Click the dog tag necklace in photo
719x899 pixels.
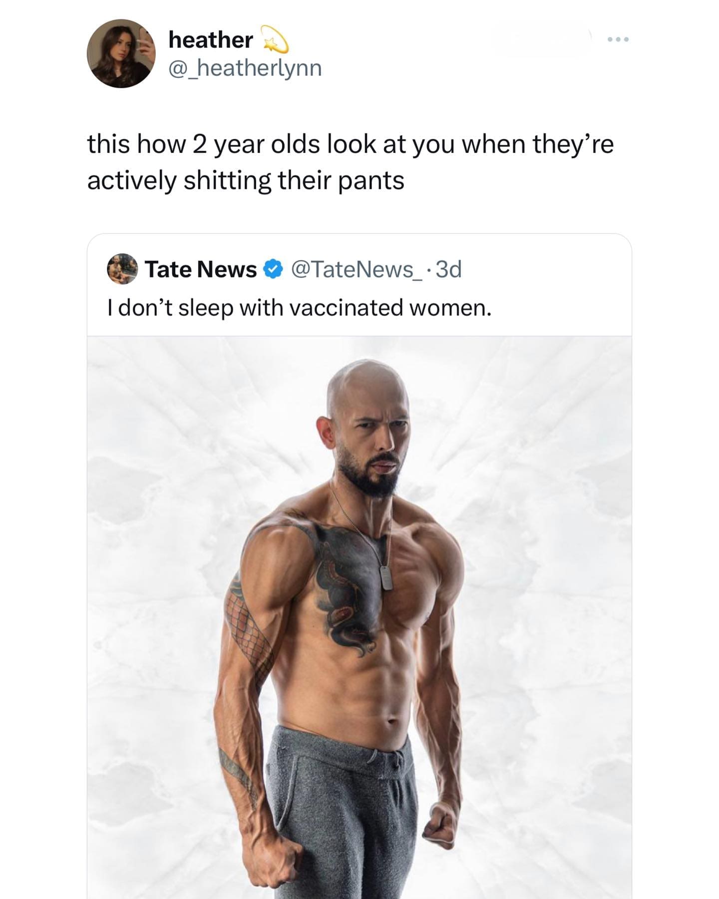[385, 578]
